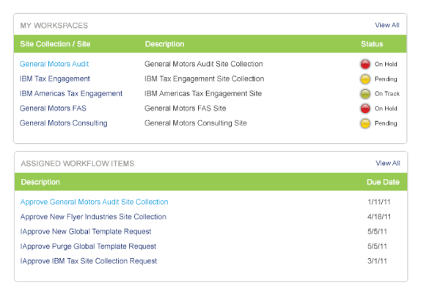Click View All in My Workspaces

pyautogui.click(x=387, y=25)
